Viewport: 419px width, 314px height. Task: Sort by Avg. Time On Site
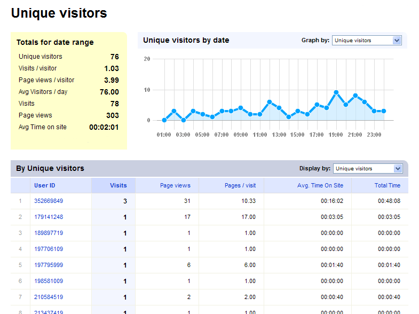[320, 185]
